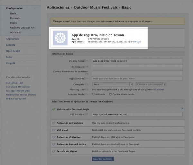Open the Localize sidebar section
Image resolution: width=193 pixels, height=165 pixels.
pyautogui.click(x=11, y=45)
